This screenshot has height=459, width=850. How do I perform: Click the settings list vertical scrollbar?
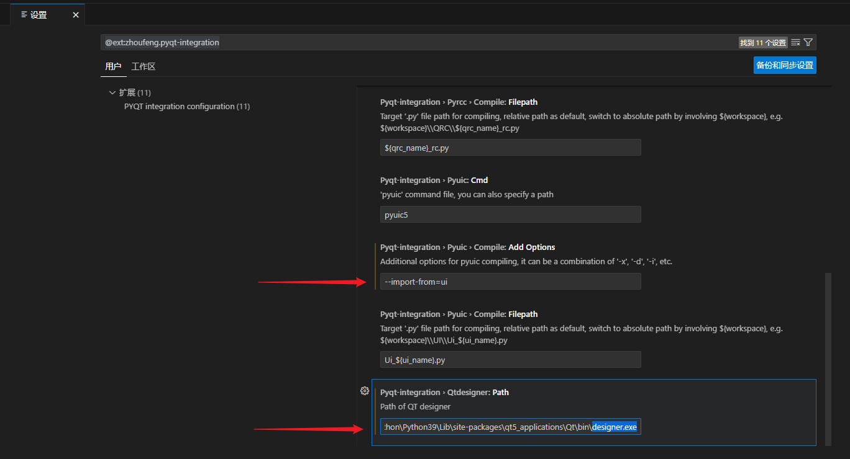tap(828, 359)
